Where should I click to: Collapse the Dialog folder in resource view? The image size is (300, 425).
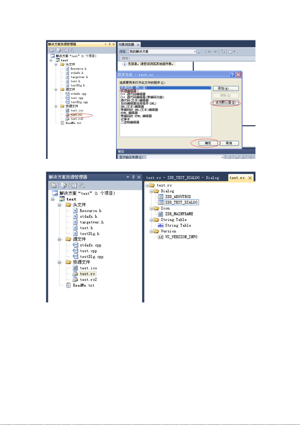[x=151, y=191]
